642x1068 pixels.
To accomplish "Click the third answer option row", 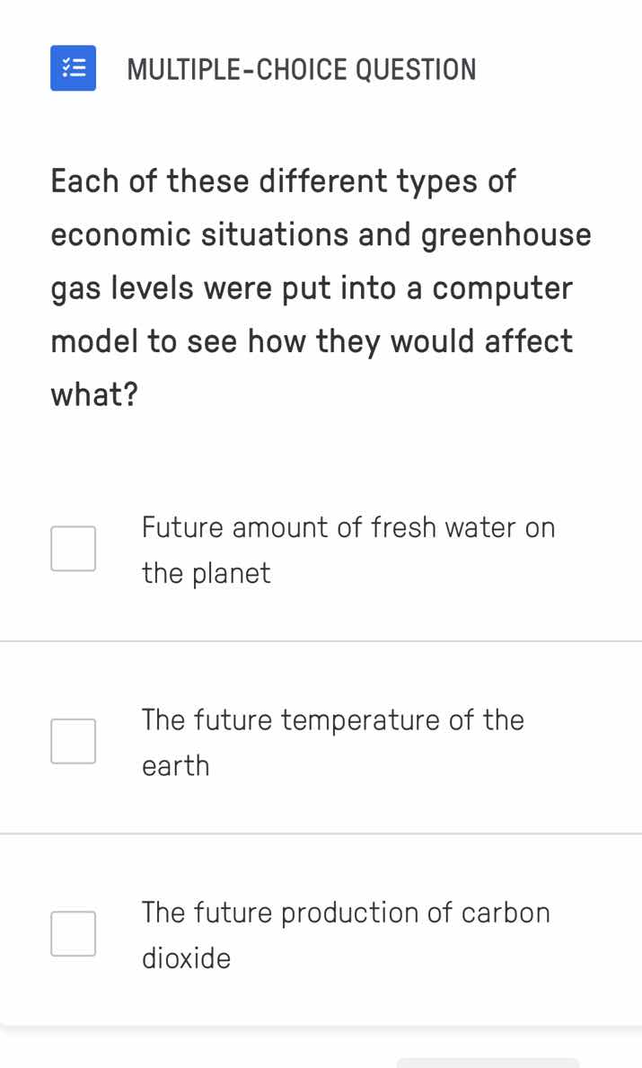I will (x=321, y=933).
